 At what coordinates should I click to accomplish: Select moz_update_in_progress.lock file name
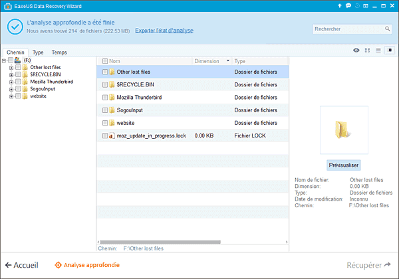[152, 136]
